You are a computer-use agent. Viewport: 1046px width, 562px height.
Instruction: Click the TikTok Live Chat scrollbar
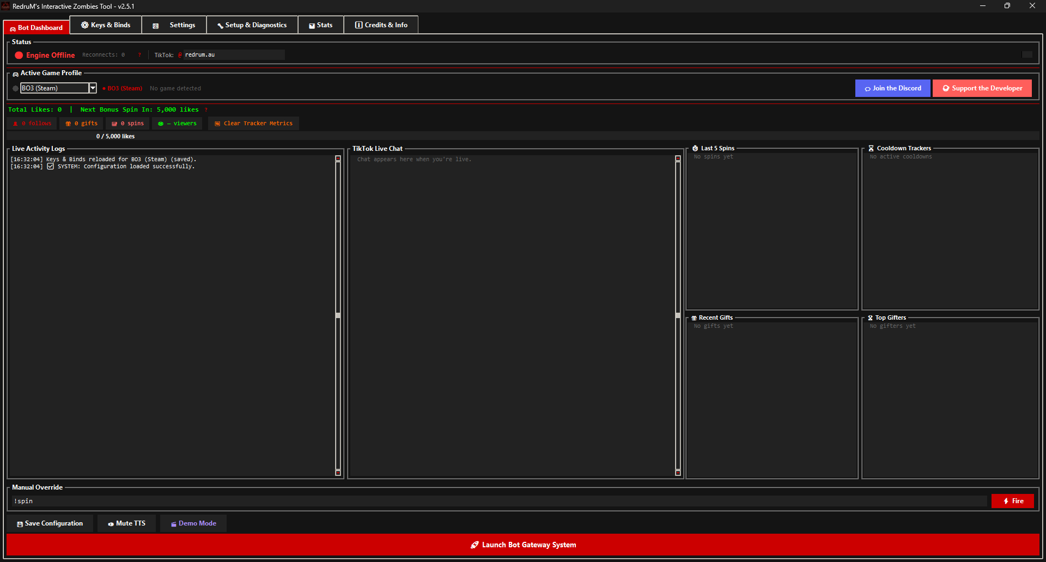click(678, 316)
